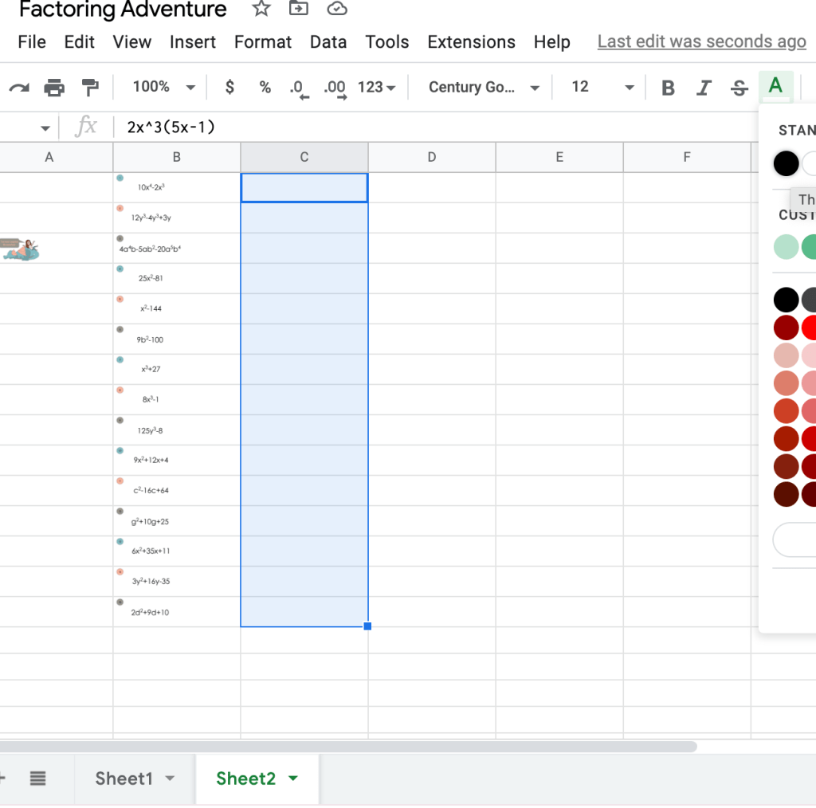Viewport: 816px width, 808px height.
Task: Toggle strikethrough formatting
Action: [x=739, y=88]
